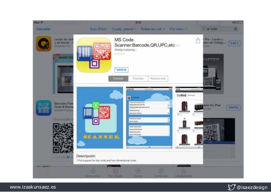Click the www.izaskunsaez.es footer text

coord(33,187)
